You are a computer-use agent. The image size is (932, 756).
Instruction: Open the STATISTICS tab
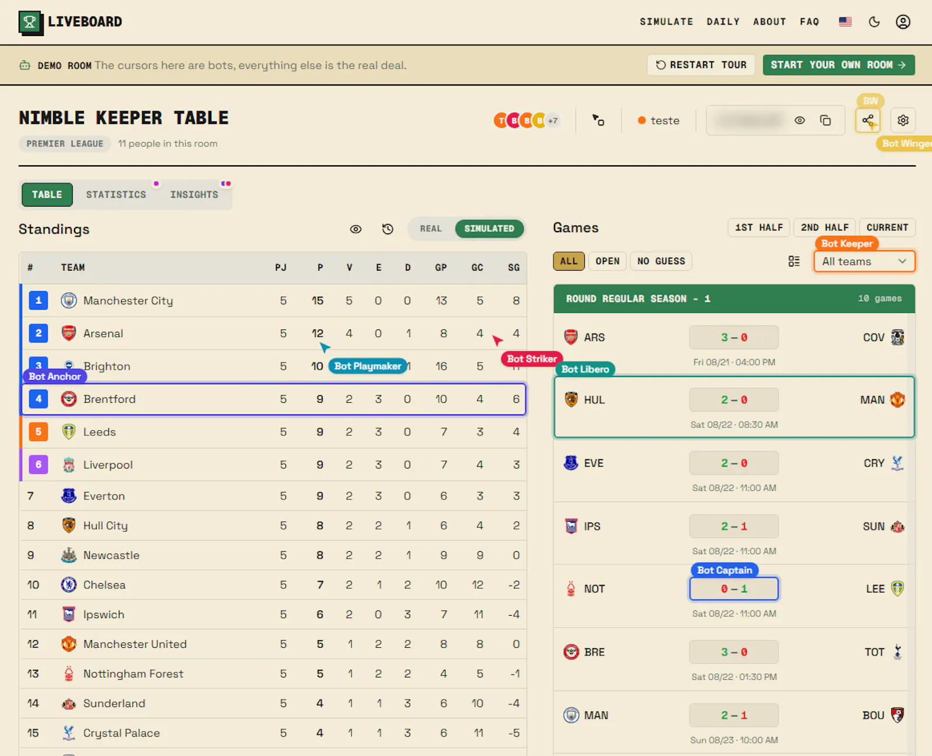click(116, 194)
